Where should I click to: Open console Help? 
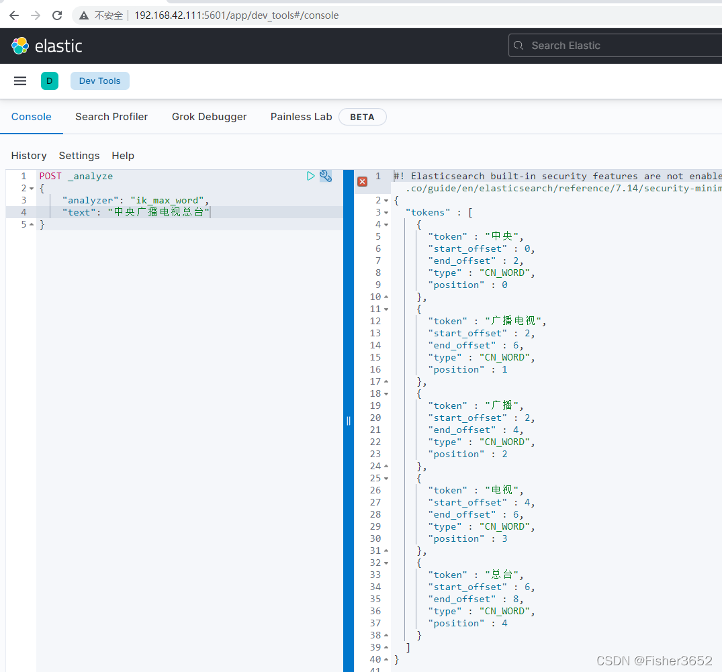tap(123, 156)
